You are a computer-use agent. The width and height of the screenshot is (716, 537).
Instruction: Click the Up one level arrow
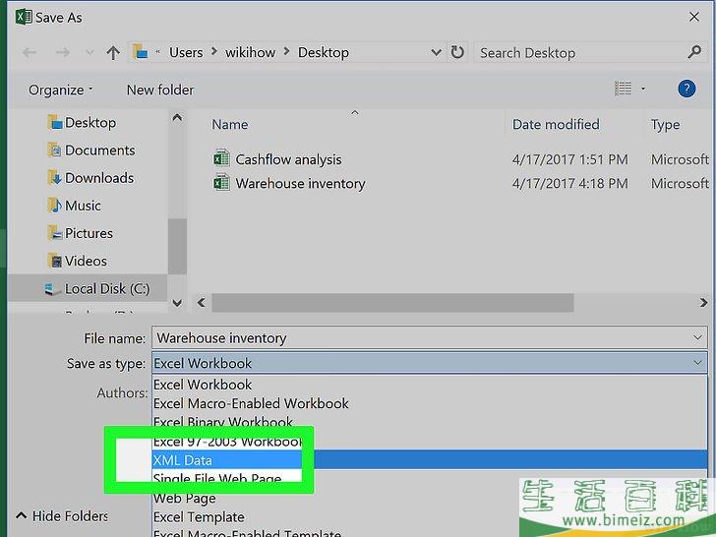click(113, 53)
